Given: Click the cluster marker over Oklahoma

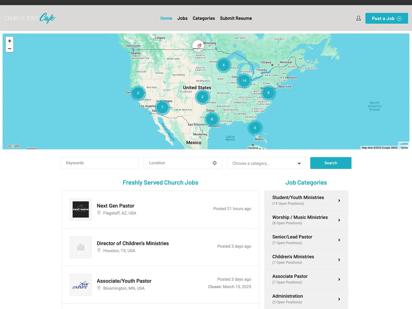Looking at the screenshot, I should point(202,97).
